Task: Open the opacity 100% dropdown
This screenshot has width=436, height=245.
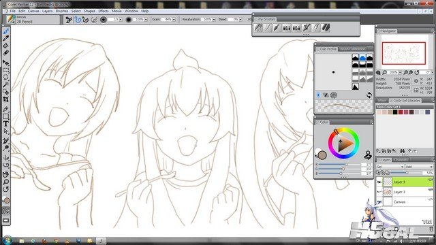Action: coord(146,20)
